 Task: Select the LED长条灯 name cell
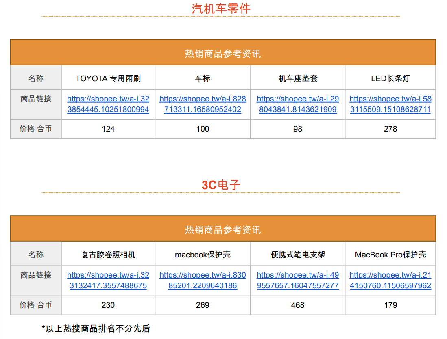pos(390,78)
